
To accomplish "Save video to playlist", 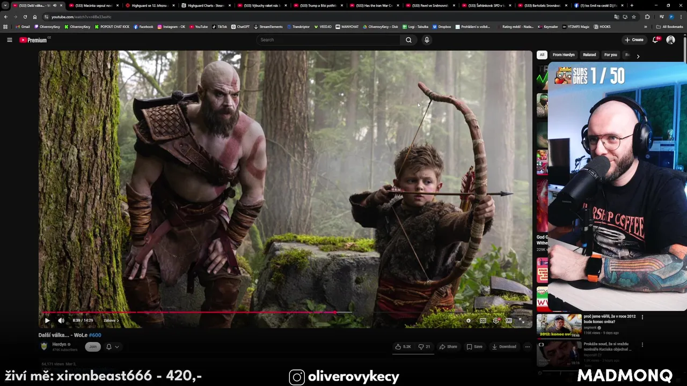I will point(474,347).
